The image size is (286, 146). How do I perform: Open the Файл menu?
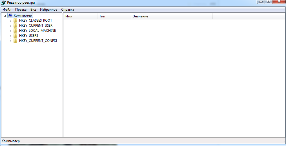[7, 10]
